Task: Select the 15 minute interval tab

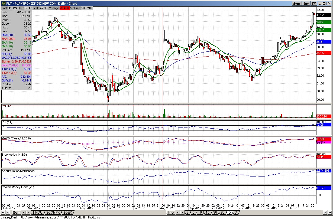Action: [x=207, y=213]
